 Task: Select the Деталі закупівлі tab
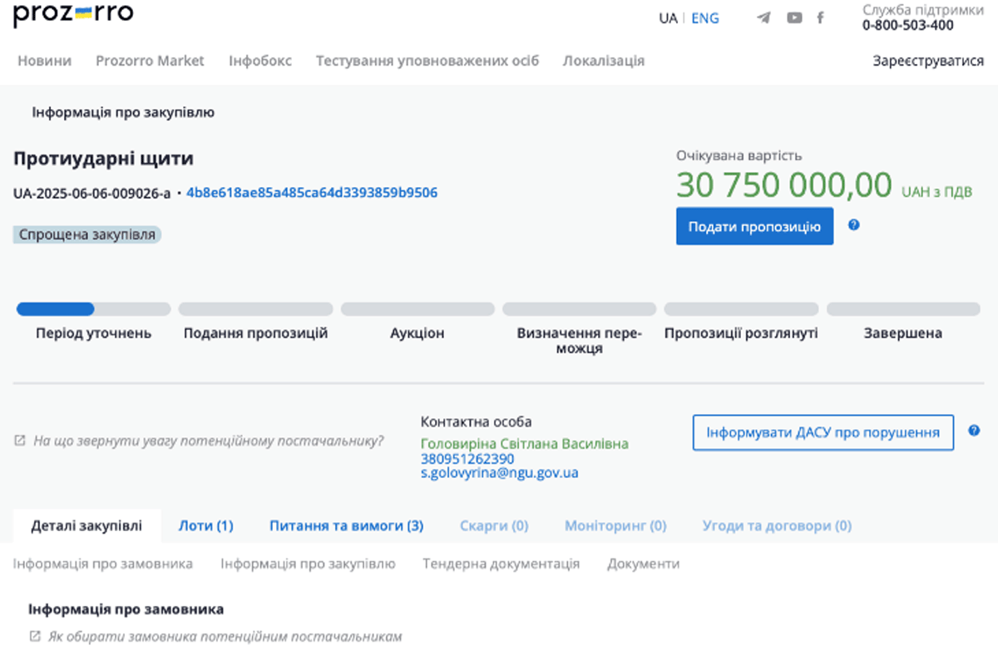pos(86,526)
